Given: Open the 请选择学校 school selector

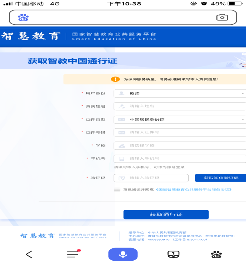Looking at the screenshot, I should [180, 145].
